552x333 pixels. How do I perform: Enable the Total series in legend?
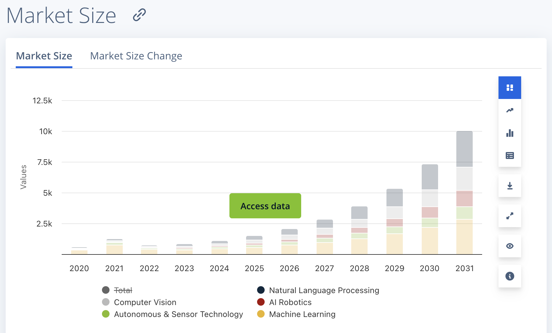point(123,290)
